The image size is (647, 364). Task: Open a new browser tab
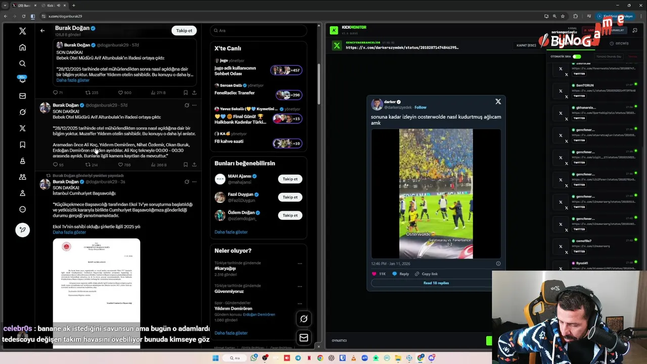pos(74,6)
